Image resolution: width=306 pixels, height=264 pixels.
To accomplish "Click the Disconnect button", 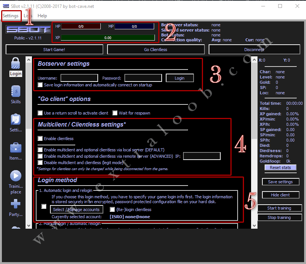I will pos(254,50).
